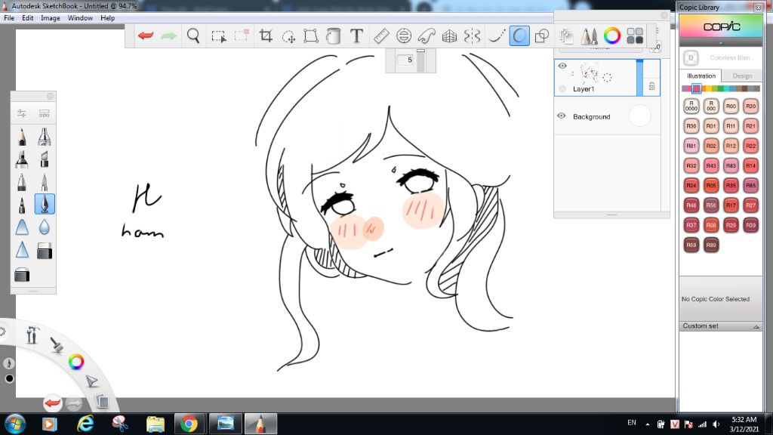773x435 pixels.
Task: Select the rectangular Selection tool
Action: click(218, 36)
